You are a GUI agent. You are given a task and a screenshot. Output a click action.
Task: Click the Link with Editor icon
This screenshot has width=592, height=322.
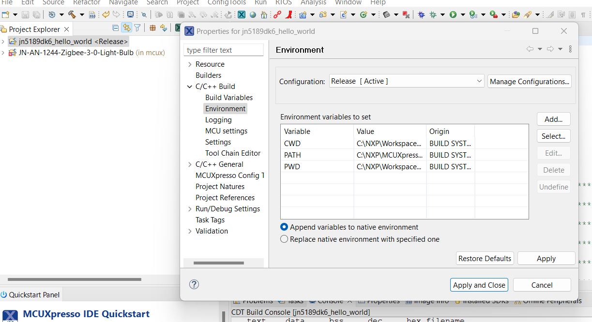127,29
